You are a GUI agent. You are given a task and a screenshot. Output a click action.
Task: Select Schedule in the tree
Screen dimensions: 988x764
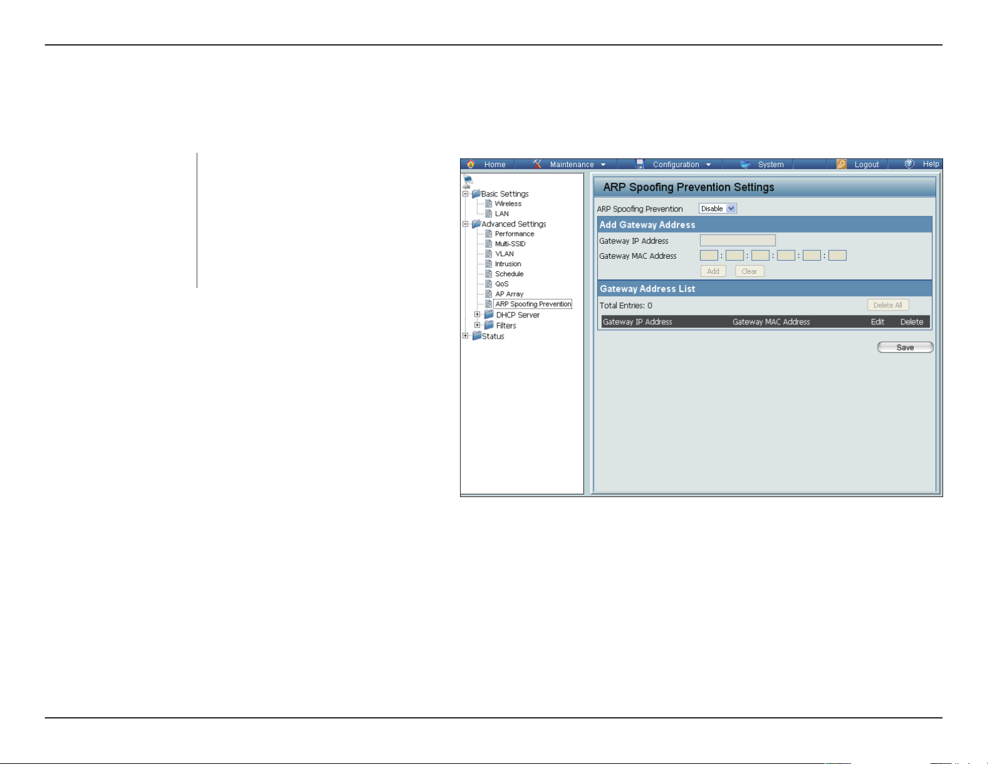[x=509, y=274]
